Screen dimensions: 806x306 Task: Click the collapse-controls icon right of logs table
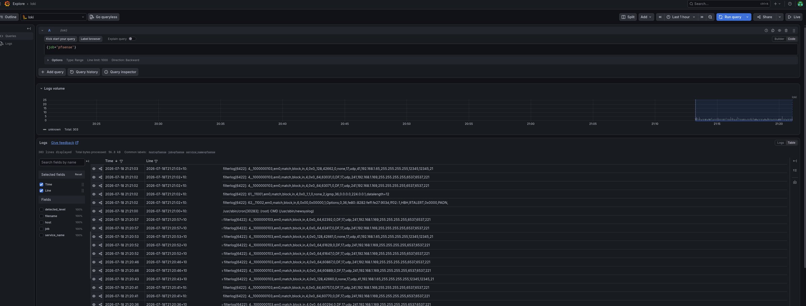pos(795,161)
